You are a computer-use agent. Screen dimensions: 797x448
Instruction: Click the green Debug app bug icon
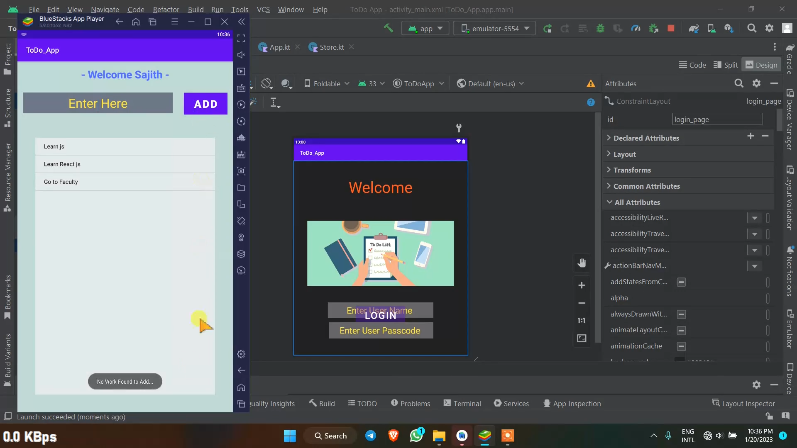600,28
